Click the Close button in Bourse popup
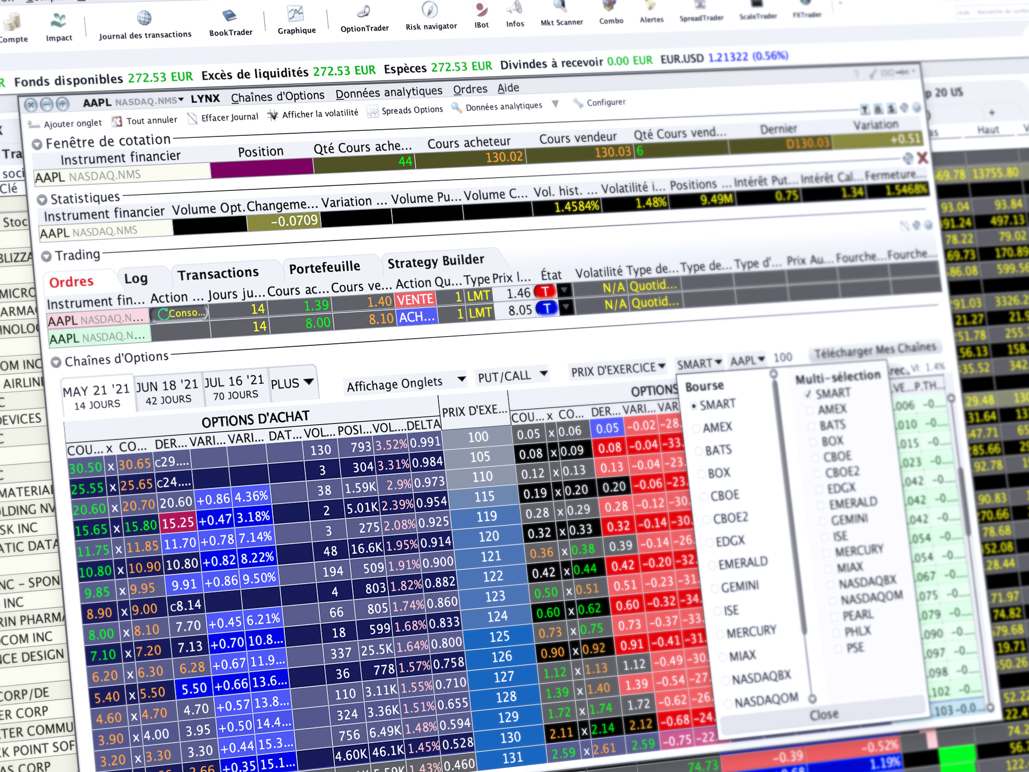 [824, 715]
